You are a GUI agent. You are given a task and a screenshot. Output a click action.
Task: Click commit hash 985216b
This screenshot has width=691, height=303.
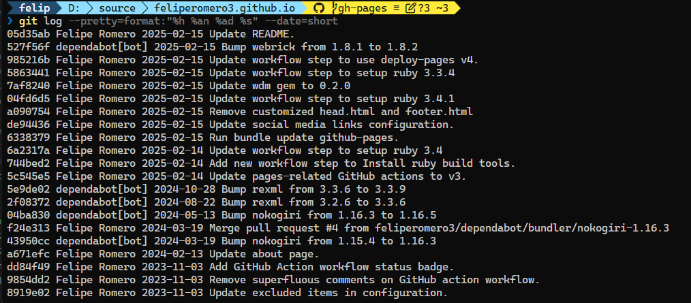[28, 60]
